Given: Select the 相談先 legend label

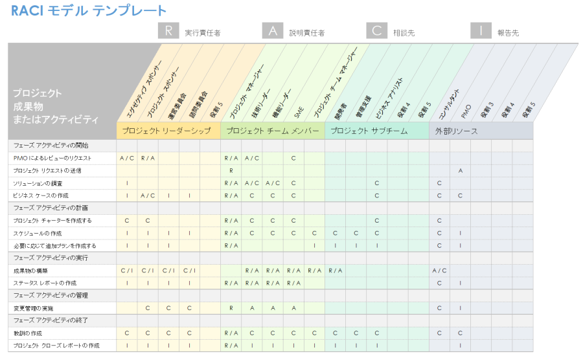Looking at the screenshot, I should [404, 33].
